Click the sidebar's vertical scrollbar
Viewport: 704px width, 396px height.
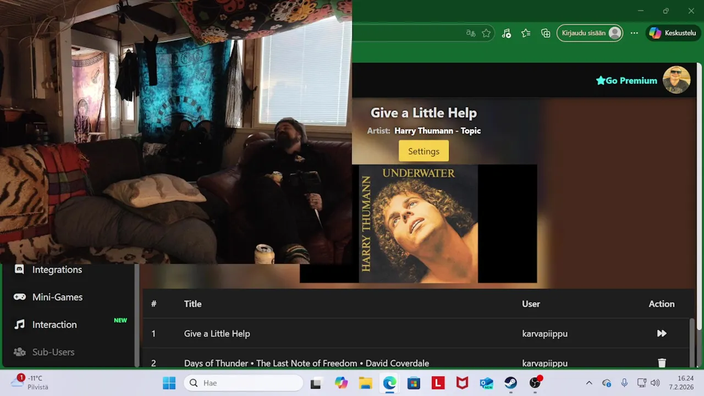click(x=136, y=315)
